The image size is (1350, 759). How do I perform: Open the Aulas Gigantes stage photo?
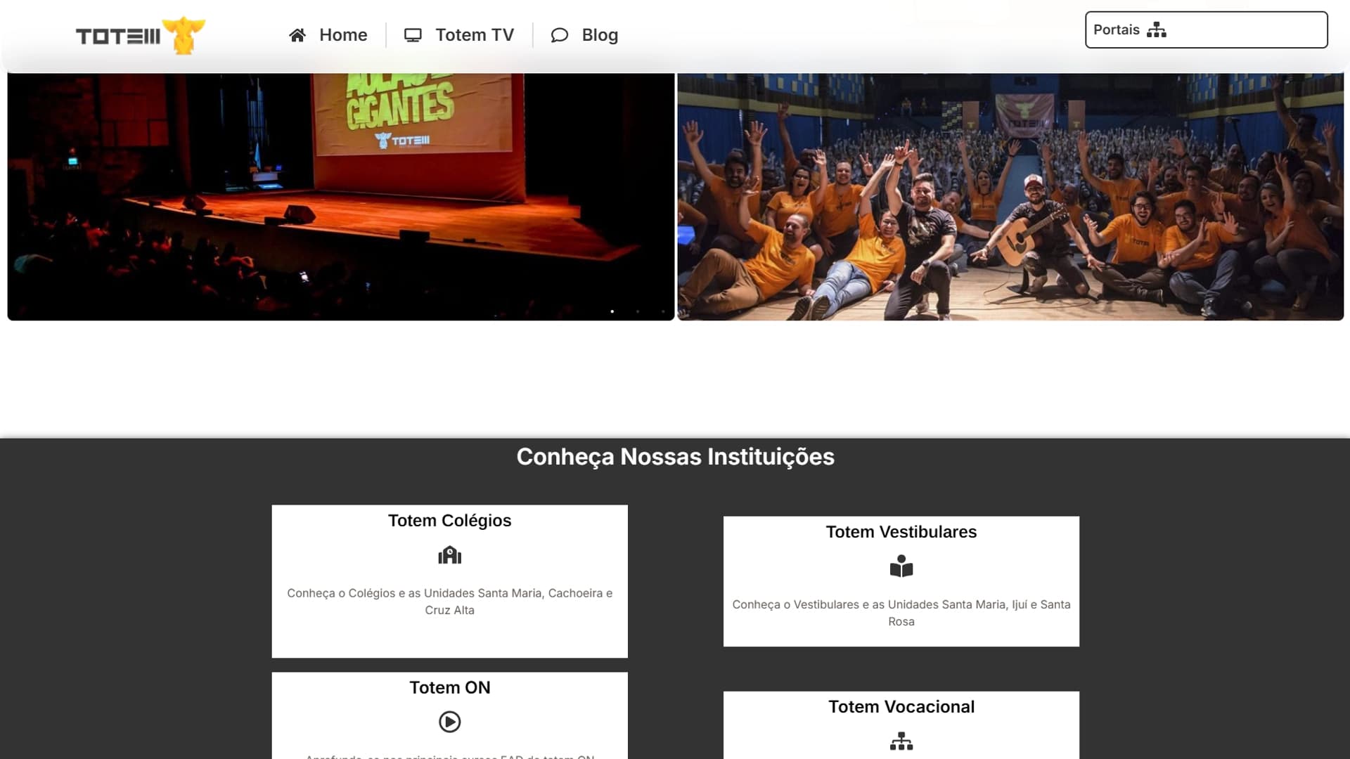pos(341,197)
